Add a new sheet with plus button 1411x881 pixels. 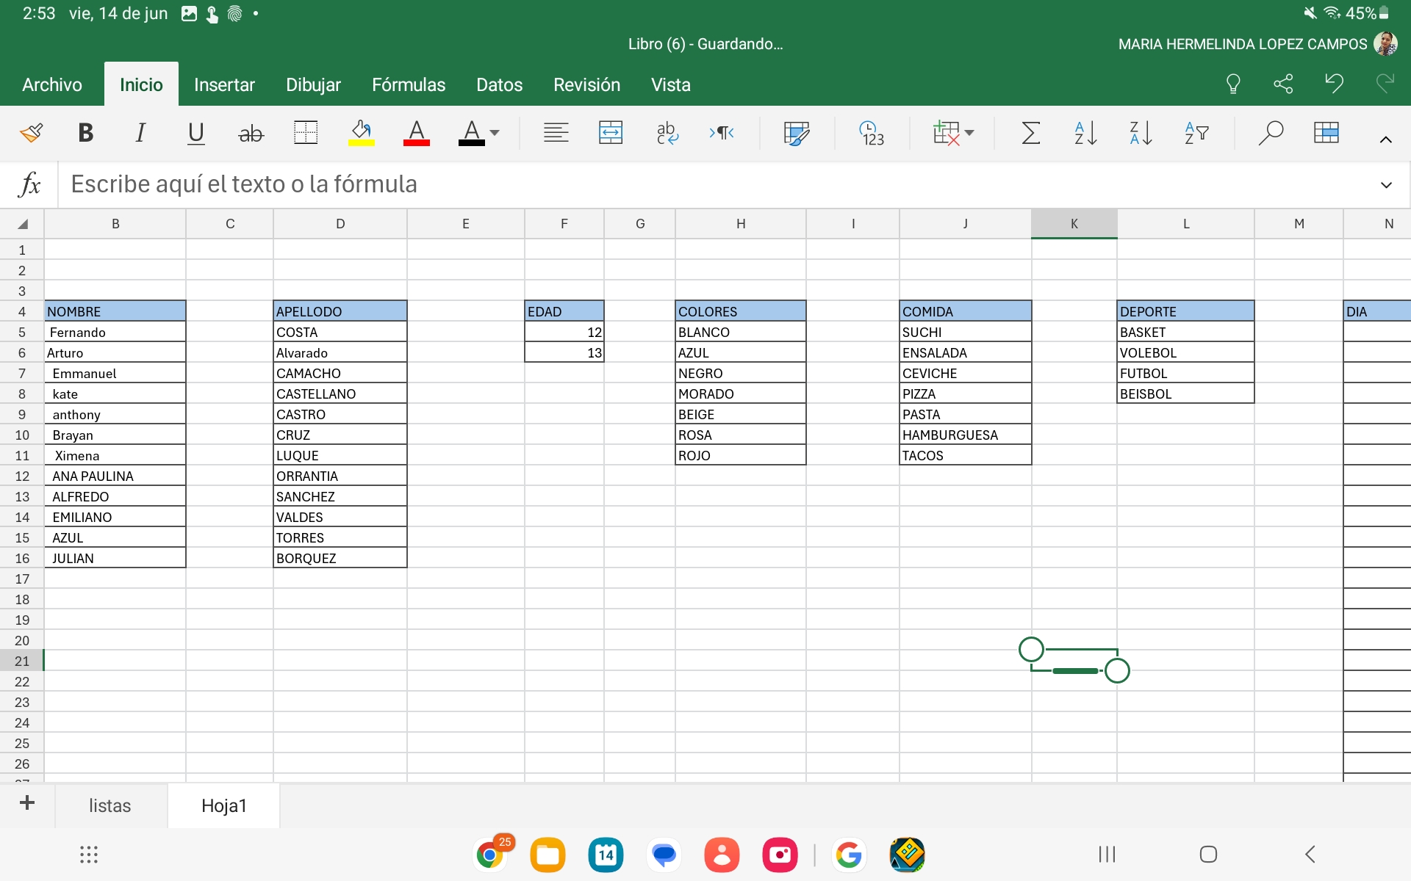[27, 803]
